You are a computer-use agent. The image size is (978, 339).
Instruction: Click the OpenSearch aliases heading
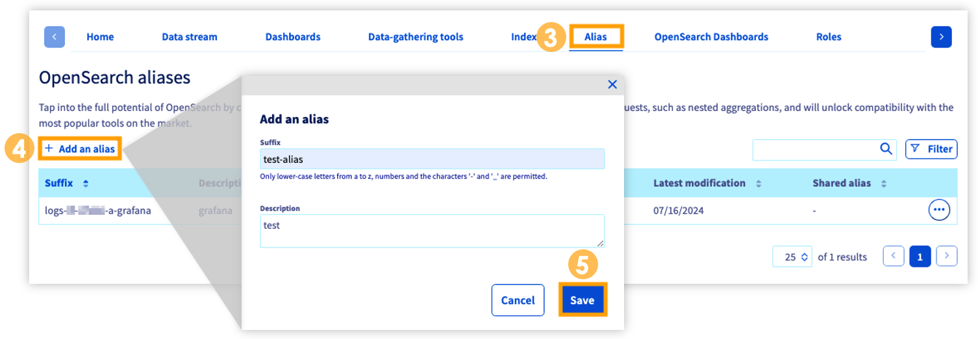pyautogui.click(x=114, y=78)
